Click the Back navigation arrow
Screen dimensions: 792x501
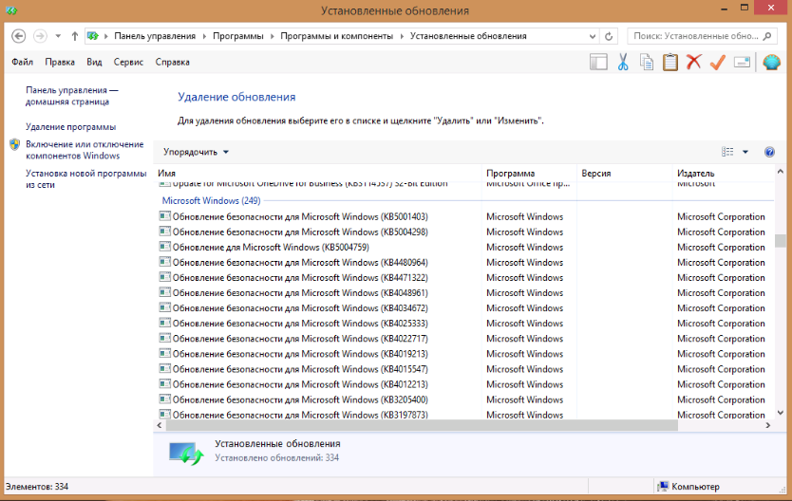coord(19,36)
